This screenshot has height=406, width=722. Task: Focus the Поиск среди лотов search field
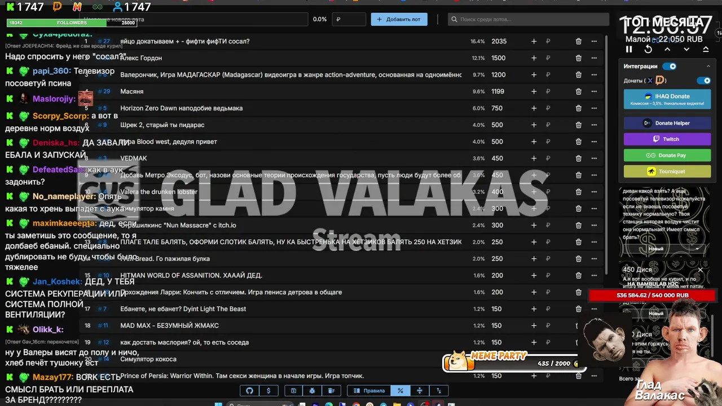click(x=529, y=19)
